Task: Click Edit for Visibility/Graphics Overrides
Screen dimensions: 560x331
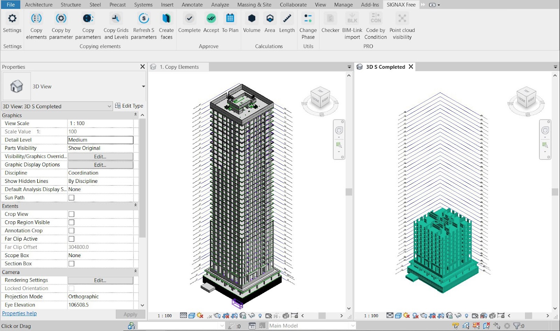Action: click(x=100, y=157)
